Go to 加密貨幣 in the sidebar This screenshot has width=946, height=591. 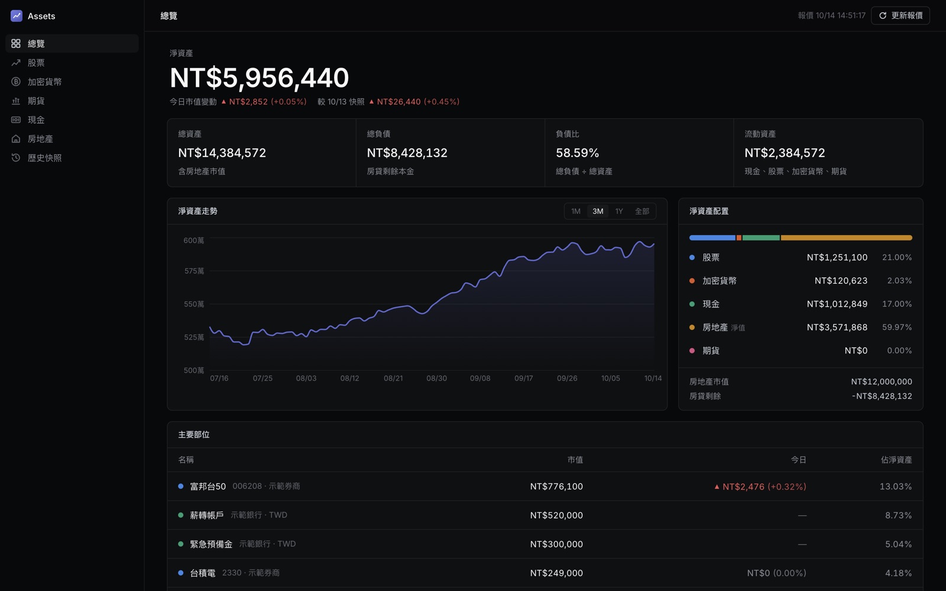[72, 82]
